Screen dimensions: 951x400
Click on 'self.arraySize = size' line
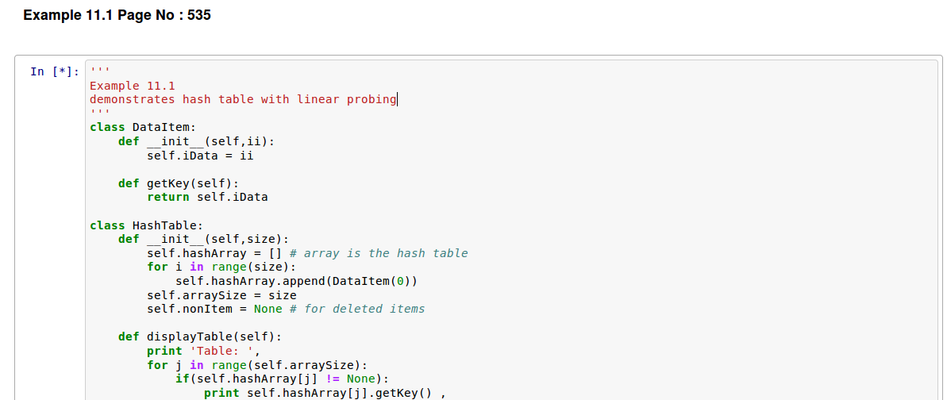point(221,294)
